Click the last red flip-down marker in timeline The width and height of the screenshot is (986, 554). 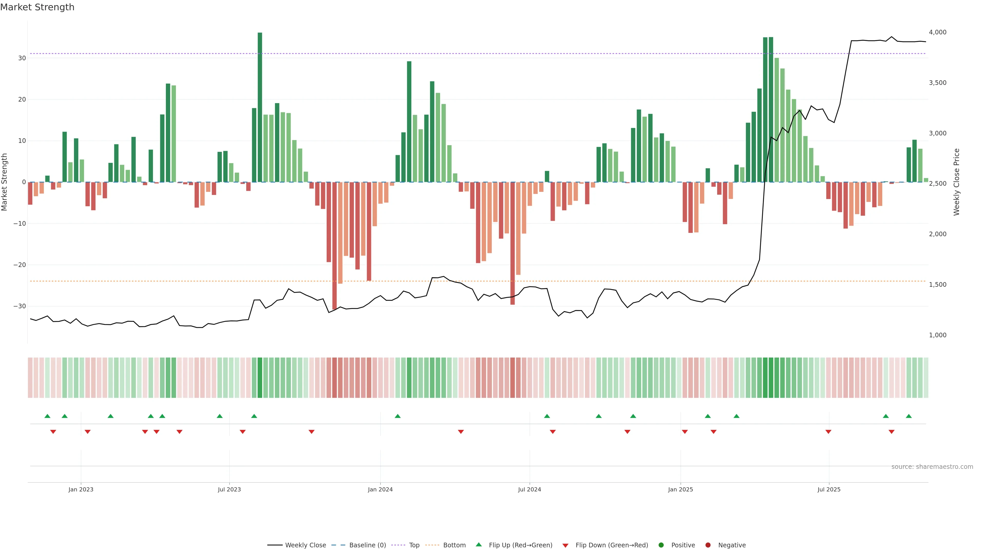[x=892, y=432]
